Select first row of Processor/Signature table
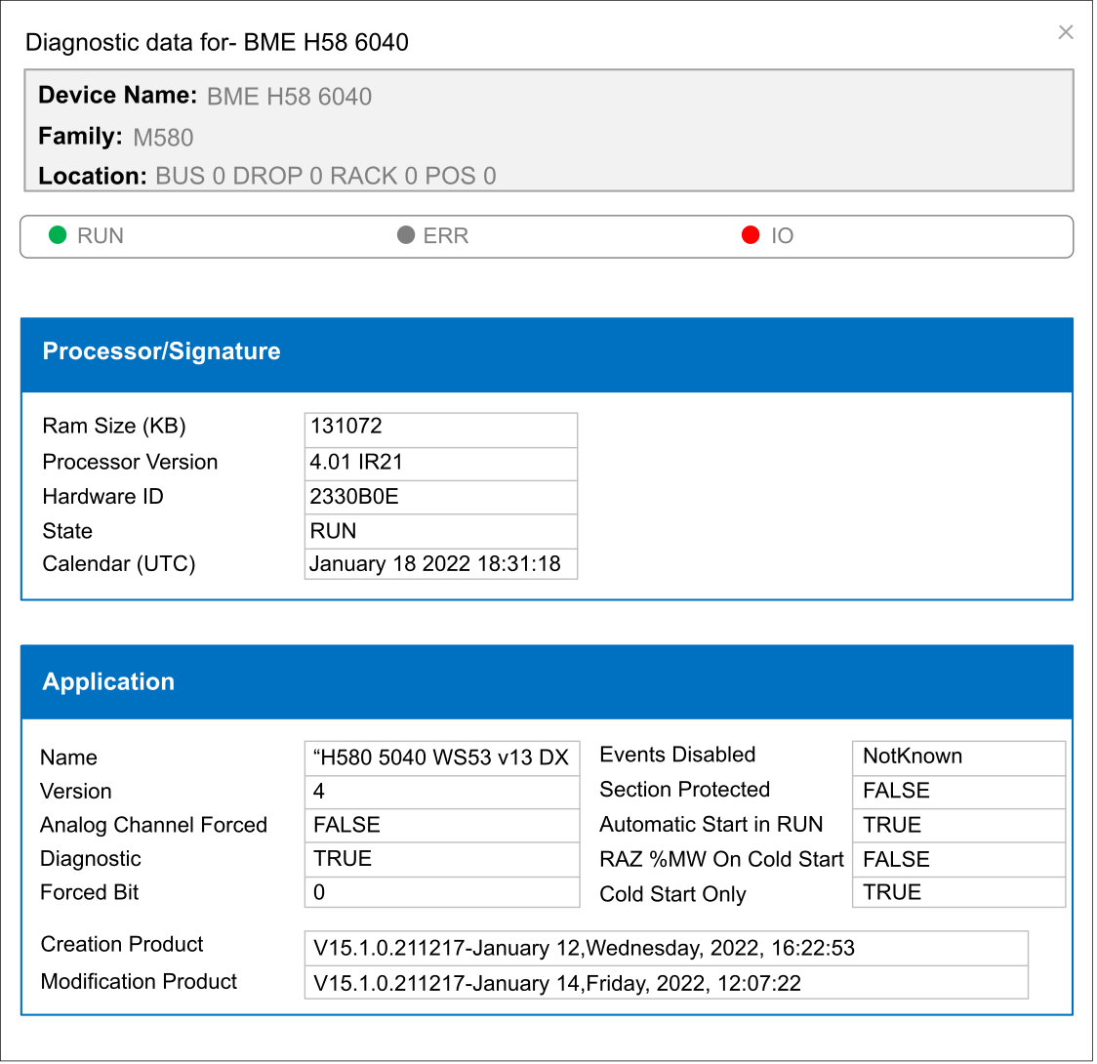This screenshot has width=1097, height=1064. 441,430
